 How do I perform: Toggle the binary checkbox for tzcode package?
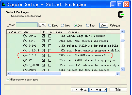coord(43,70)
